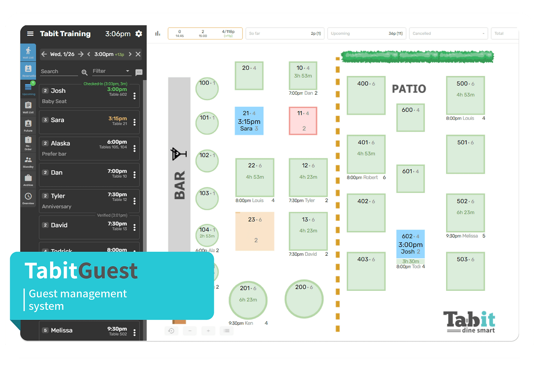Open the hamburger menu
539x371 pixels.
30,34
